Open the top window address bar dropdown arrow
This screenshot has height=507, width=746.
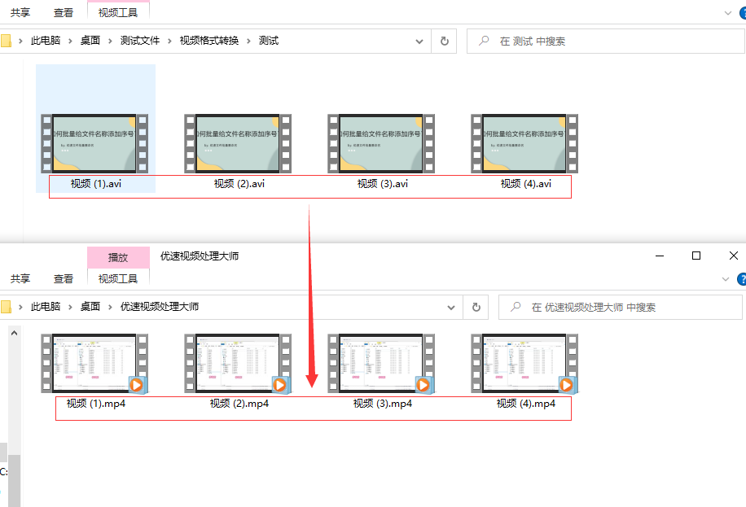click(x=419, y=41)
